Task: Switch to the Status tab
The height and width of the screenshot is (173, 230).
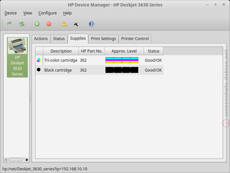Action: pos(59,39)
